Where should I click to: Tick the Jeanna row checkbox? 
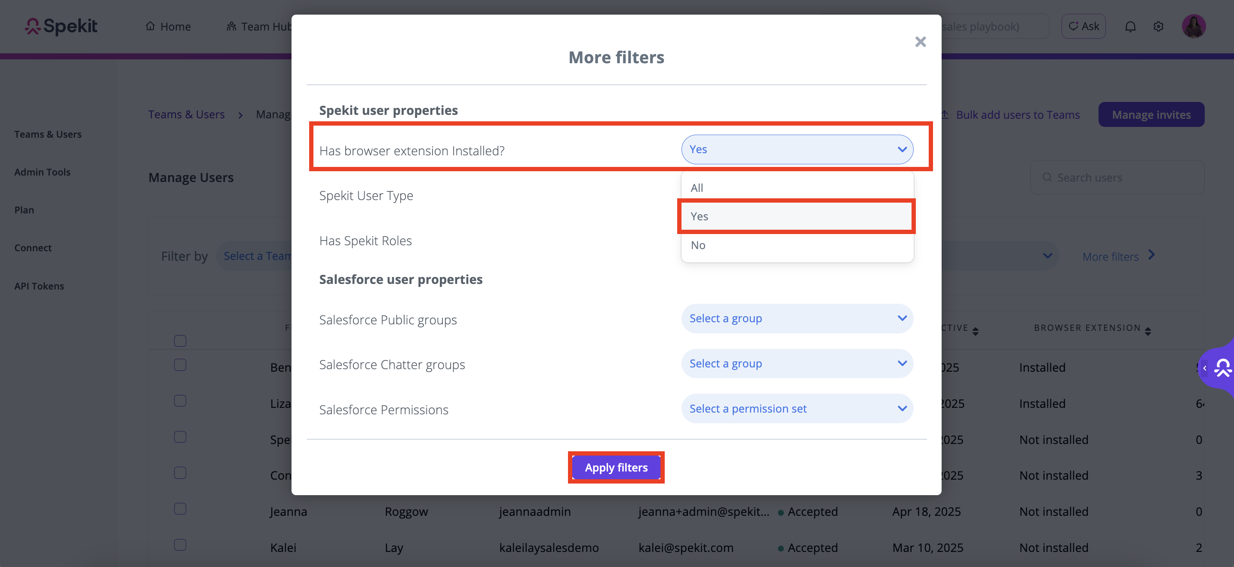tap(180, 508)
